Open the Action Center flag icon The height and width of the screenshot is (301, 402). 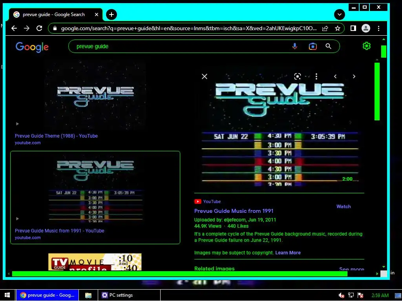pos(360,295)
